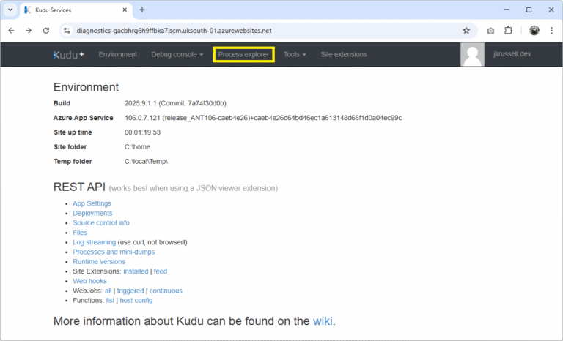Image resolution: width=563 pixels, height=341 pixels.
Task: Open the Files REST API link
Action: [x=80, y=233]
